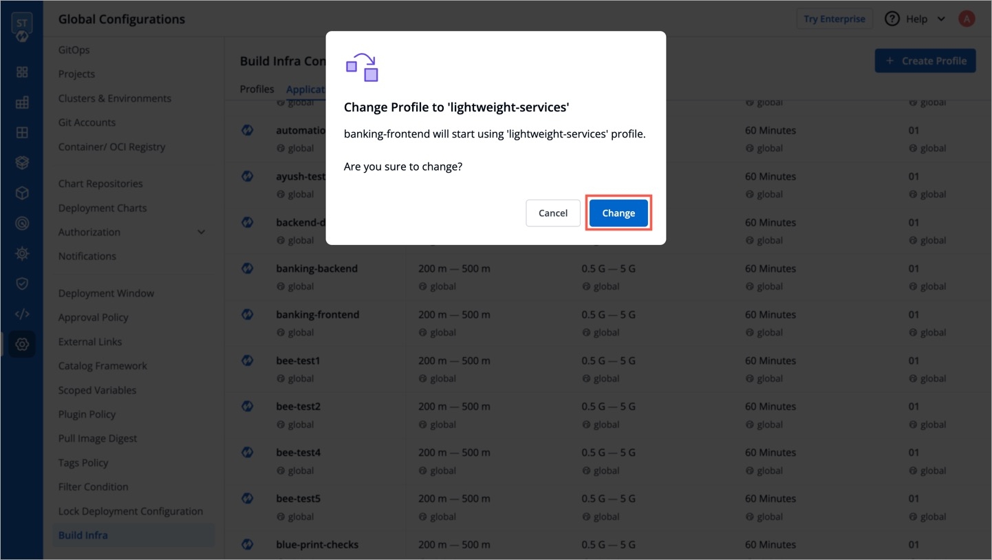The image size is (992, 560).
Task: Select the Global Configurations gear icon
Action: coord(22,344)
